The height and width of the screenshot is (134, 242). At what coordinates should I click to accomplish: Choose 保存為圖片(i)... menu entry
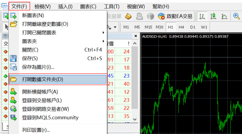pos(58,67)
